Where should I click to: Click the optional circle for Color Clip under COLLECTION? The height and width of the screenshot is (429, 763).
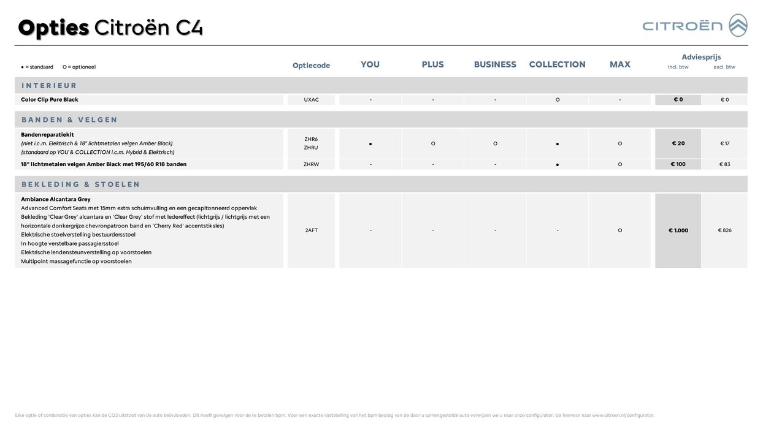pos(558,100)
